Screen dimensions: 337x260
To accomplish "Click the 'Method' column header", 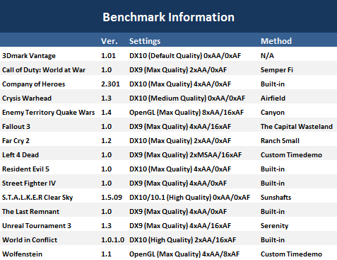I will [x=276, y=41].
